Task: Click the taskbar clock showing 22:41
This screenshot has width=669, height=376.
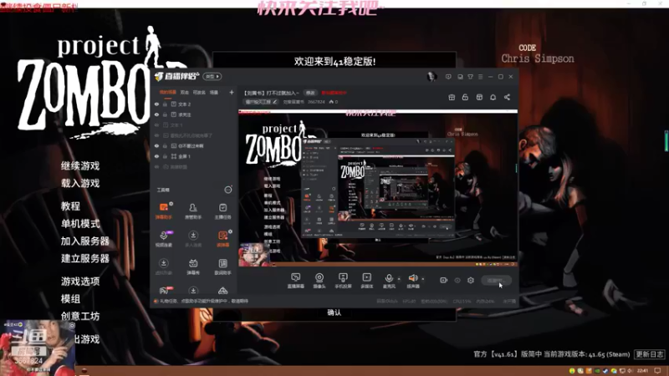Action: [x=642, y=371]
